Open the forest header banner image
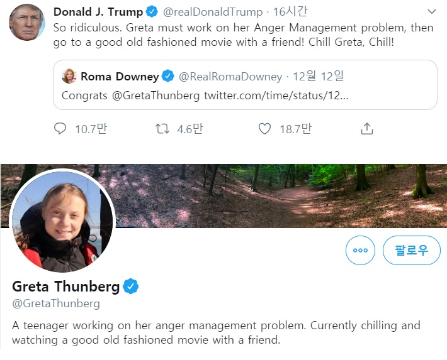The height and width of the screenshot is (360, 447). [283, 195]
